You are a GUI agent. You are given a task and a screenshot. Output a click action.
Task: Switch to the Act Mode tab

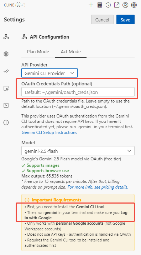click(71, 52)
